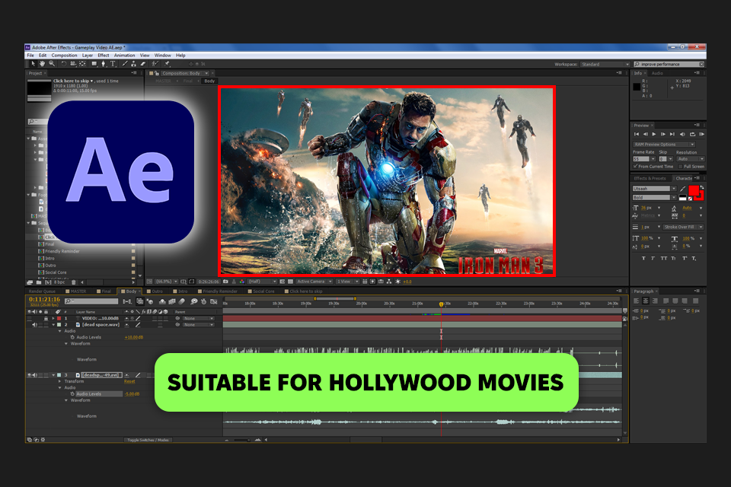Open the Composition menu

(64, 55)
